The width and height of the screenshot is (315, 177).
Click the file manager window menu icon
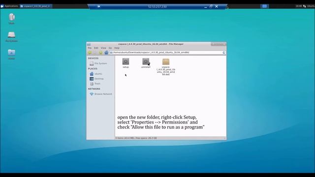click(x=89, y=44)
